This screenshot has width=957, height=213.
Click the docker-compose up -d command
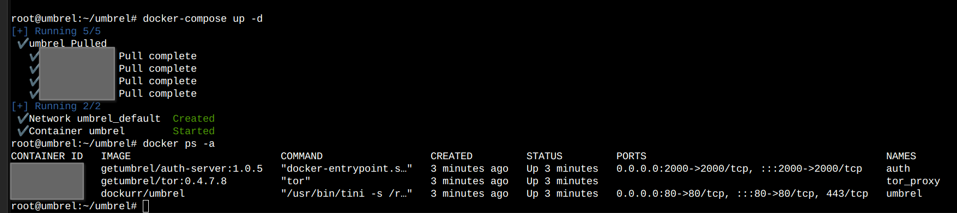[203, 18]
